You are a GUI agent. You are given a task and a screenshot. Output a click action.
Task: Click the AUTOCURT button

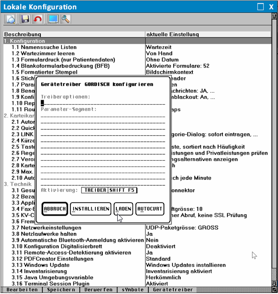point(150,209)
